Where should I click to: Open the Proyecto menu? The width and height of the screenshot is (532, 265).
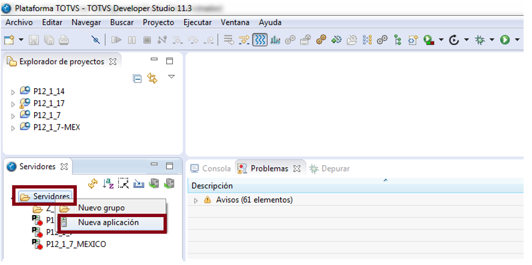(x=158, y=22)
